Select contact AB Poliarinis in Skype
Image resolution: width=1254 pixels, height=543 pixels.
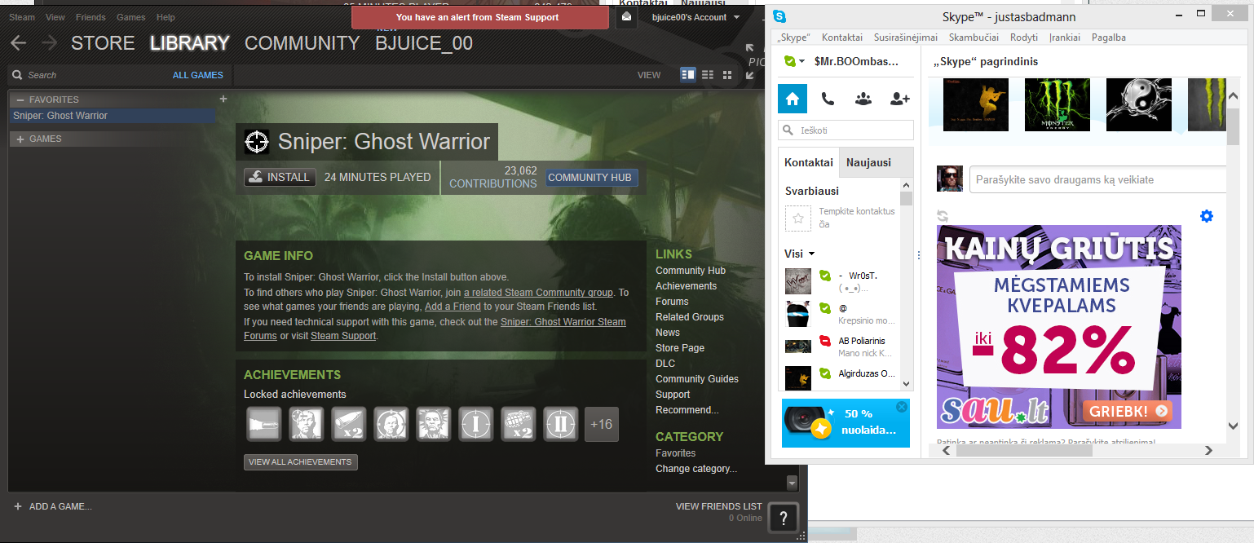tap(840, 347)
